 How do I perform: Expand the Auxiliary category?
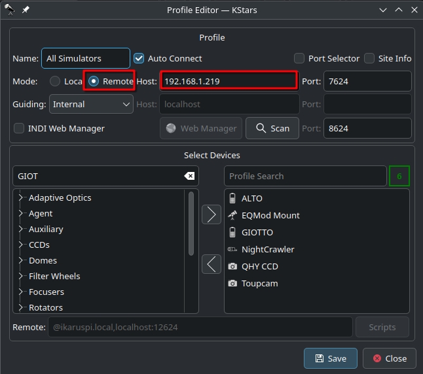(21, 229)
